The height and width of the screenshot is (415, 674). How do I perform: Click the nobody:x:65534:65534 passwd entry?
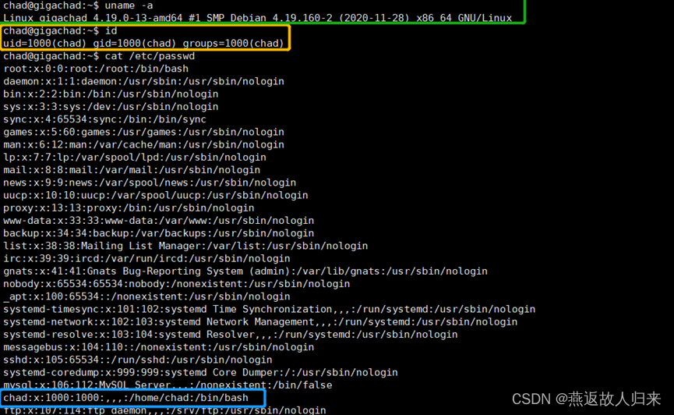(177, 284)
